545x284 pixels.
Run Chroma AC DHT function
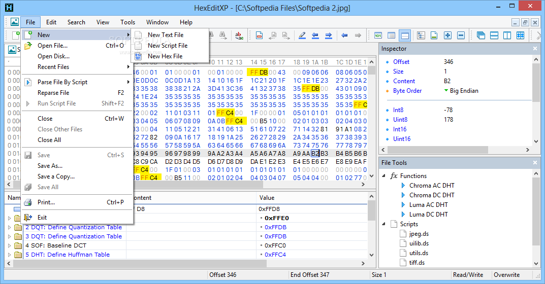[x=432, y=186]
